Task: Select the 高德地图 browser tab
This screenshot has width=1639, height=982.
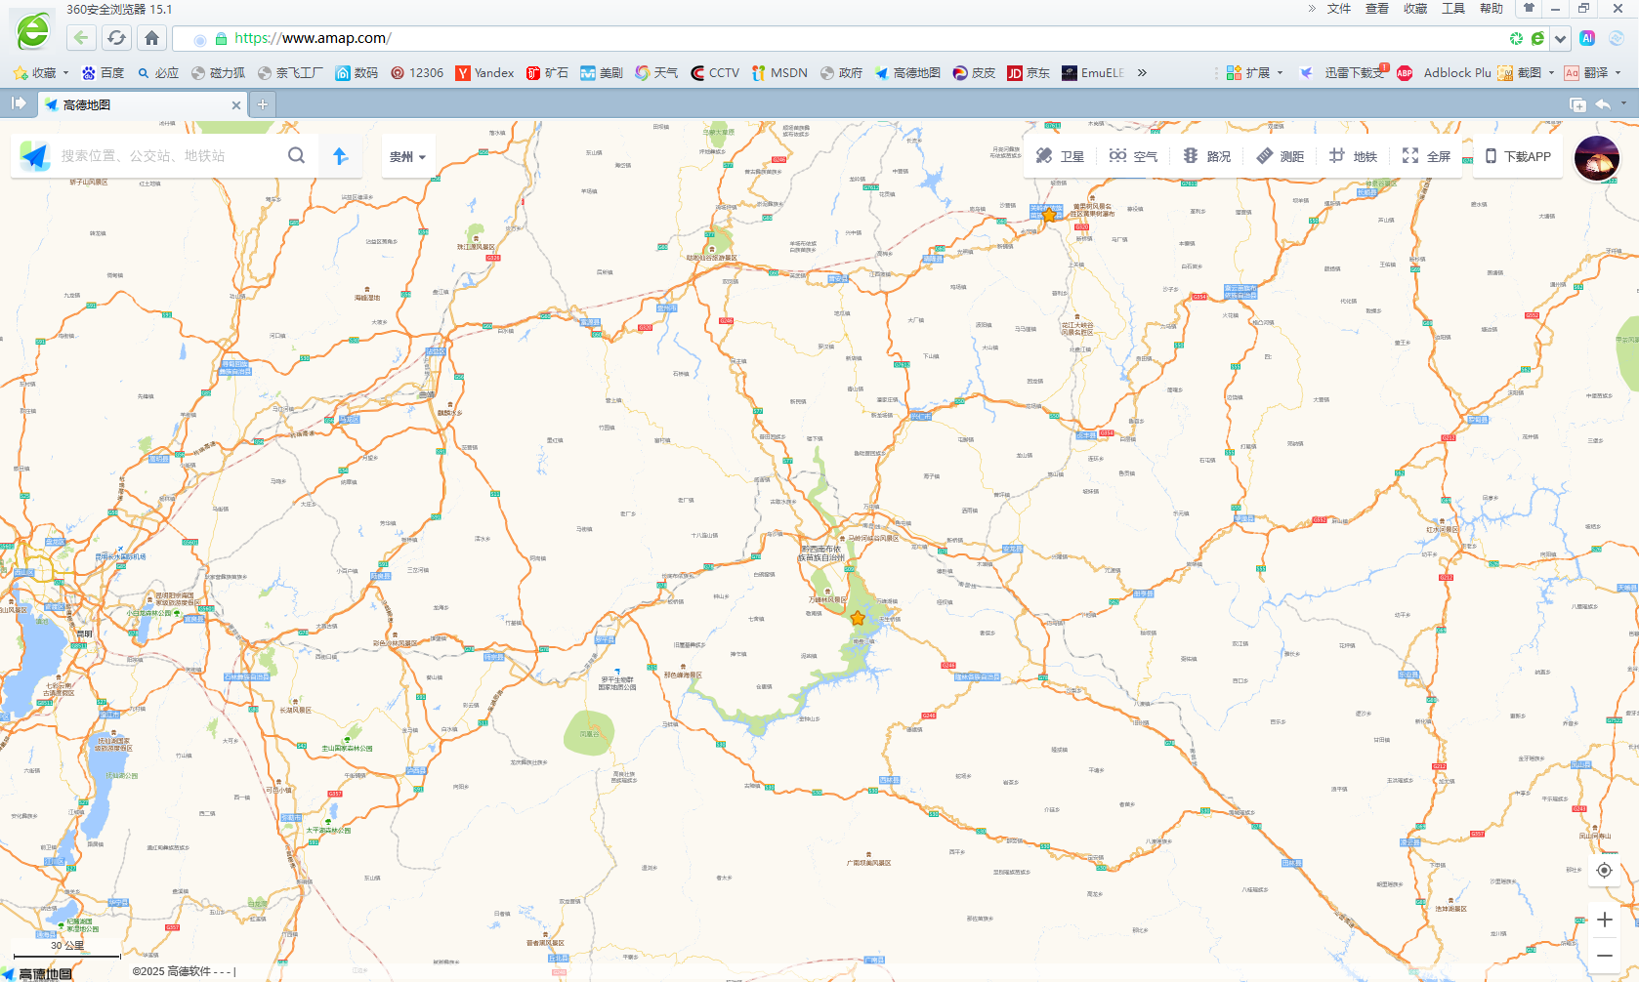Action: pyautogui.click(x=137, y=104)
